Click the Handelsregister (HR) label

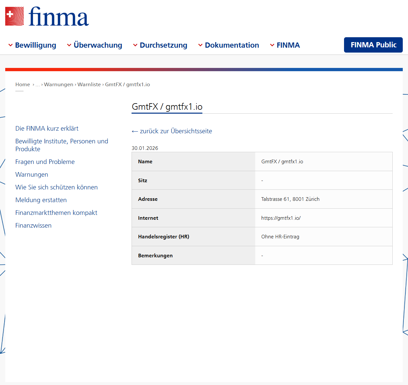pos(164,236)
